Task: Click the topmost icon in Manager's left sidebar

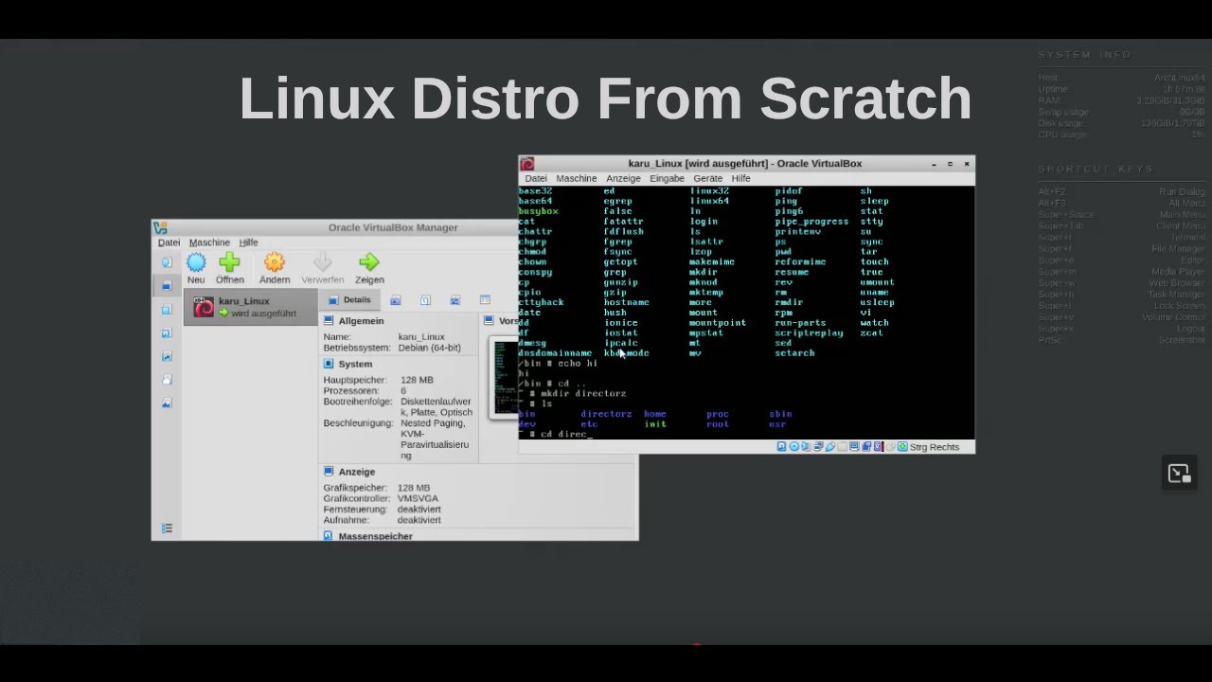Action: [167, 262]
